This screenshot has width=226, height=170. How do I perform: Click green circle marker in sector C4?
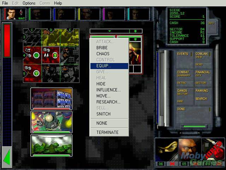[x=36, y=55]
